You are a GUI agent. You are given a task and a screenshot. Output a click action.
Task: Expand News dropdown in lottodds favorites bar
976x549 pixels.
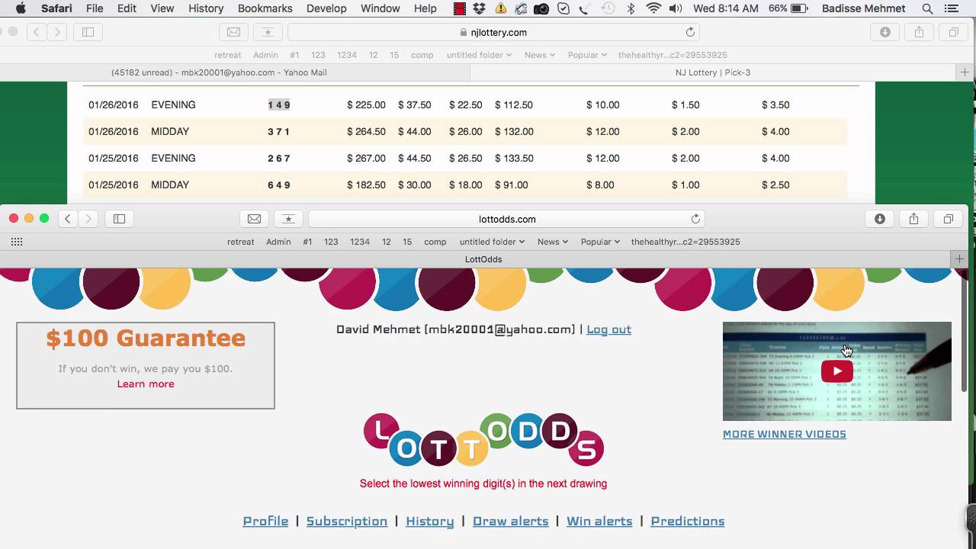553,242
